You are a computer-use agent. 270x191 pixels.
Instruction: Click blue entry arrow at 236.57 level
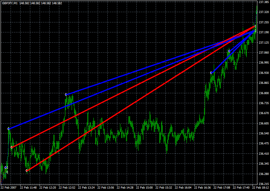coord(9,129)
